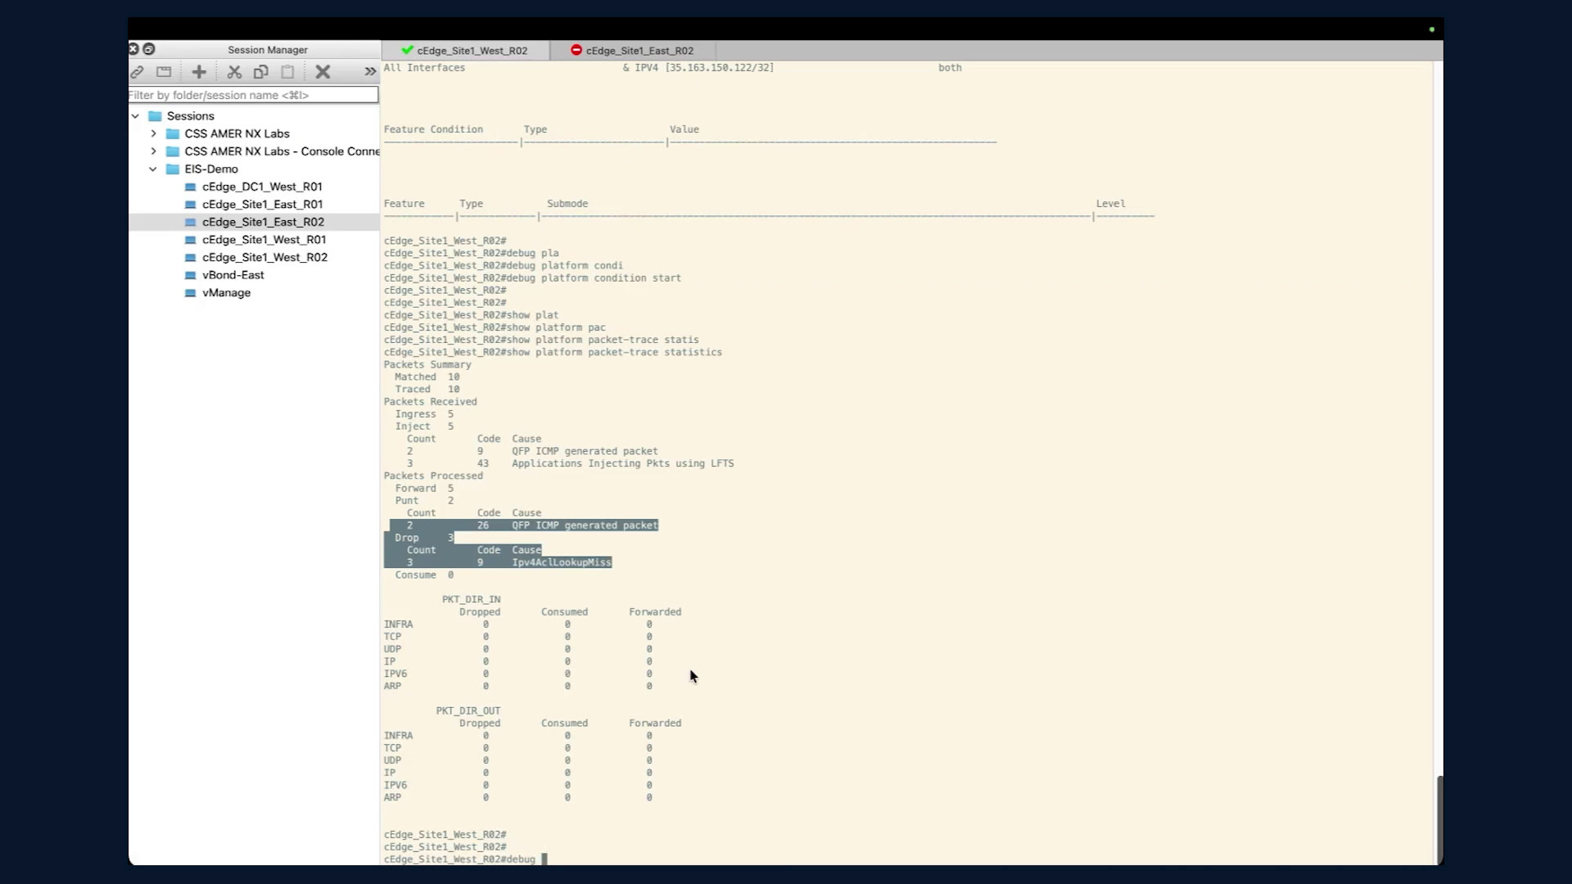Open session cEdge_DC1_West_R01
Image resolution: width=1572 pixels, height=884 pixels.
[x=262, y=187]
